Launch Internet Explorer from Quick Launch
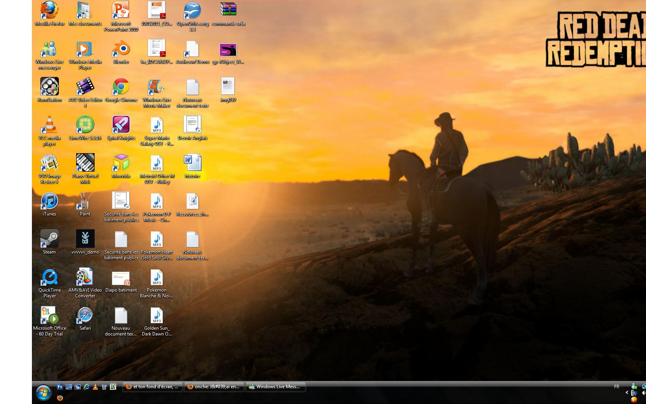 coord(87,387)
